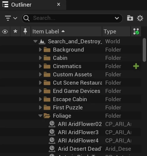Click the open folder icon of Foliage
The width and height of the screenshot is (147, 156).
(47, 116)
